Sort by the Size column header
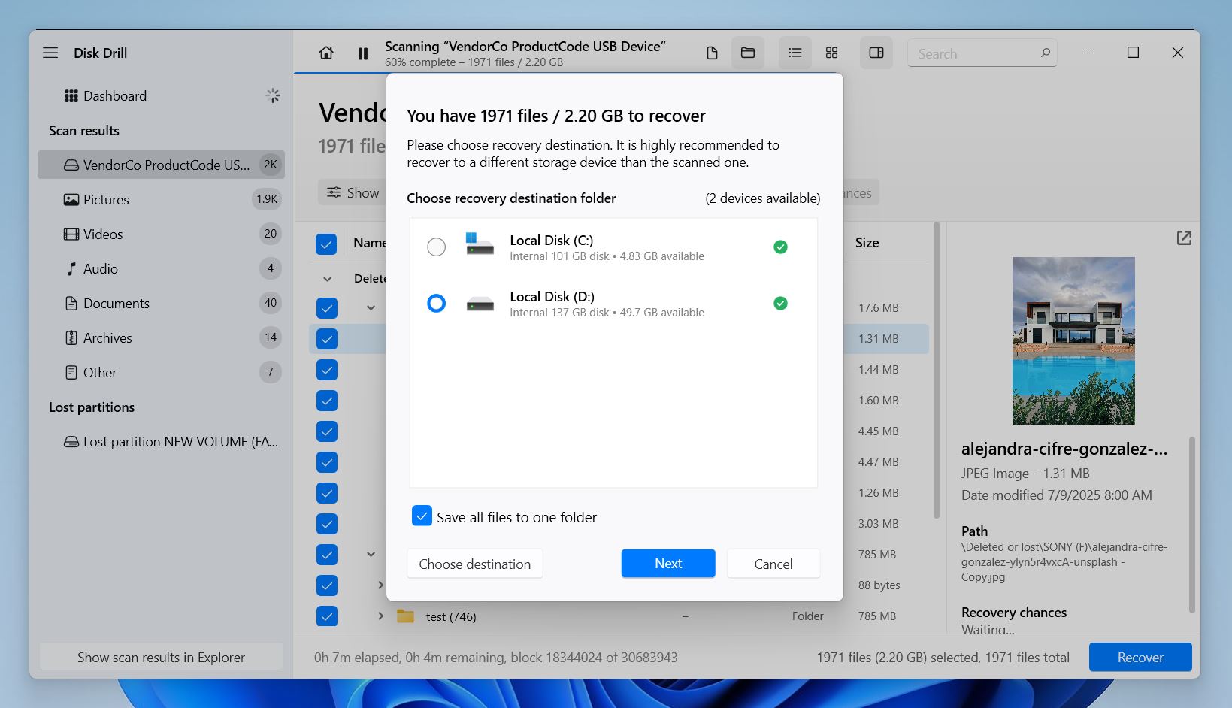The height and width of the screenshot is (708, 1232). (867, 242)
